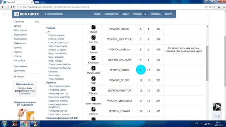This screenshot has height=127, width=226.
Task: Open the friend avatar thumbnail at right
Action: coord(217,107)
